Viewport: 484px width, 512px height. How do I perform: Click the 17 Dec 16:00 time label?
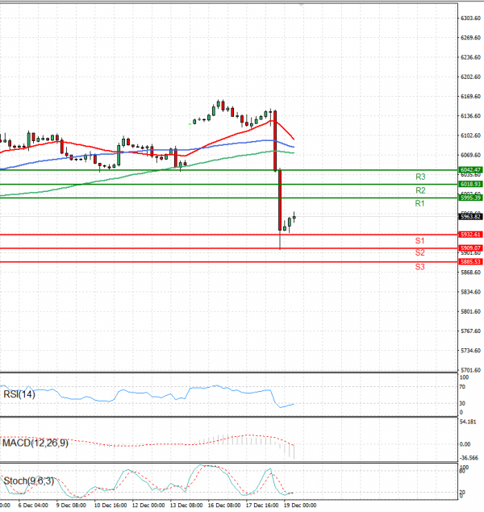point(262,505)
